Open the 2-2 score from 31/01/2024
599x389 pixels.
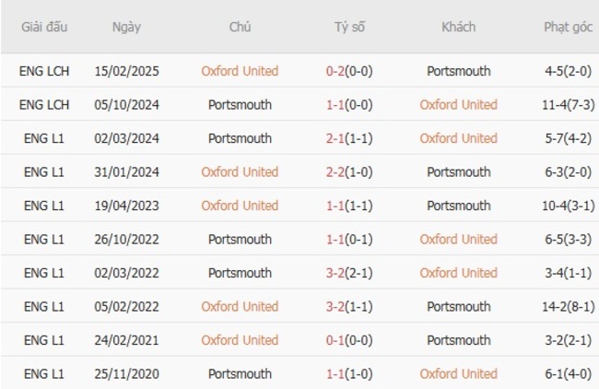[349, 171]
